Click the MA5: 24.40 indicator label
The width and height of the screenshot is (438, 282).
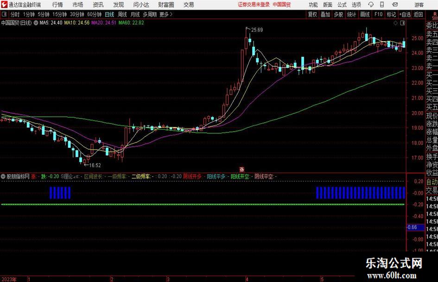pos(51,23)
